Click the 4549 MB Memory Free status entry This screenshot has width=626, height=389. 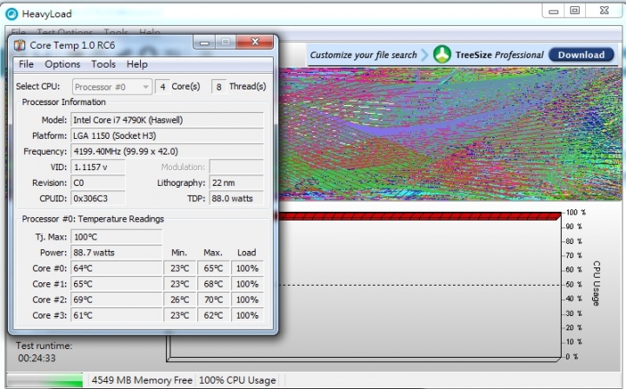[x=142, y=379]
